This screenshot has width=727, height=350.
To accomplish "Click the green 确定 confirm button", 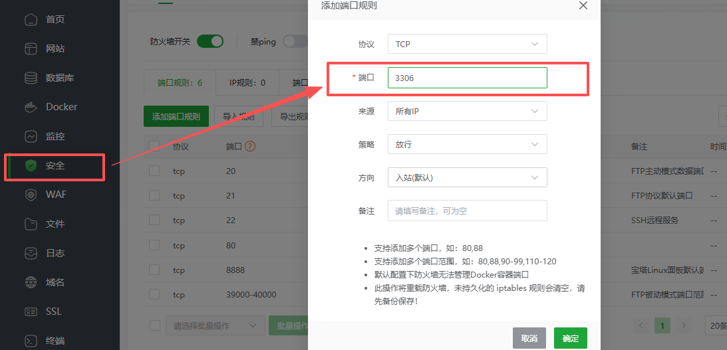I will (570, 338).
